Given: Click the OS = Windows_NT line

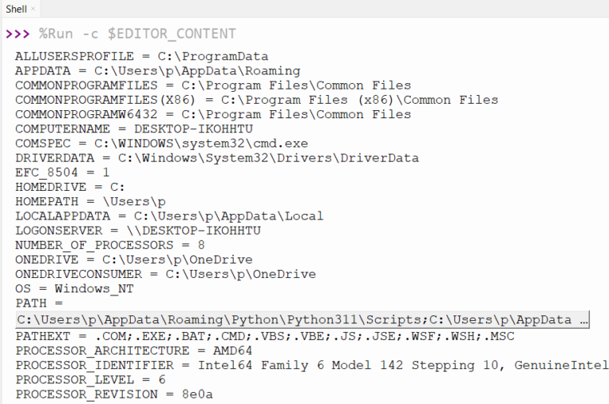Looking at the screenshot, I should [x=74, y=288].
